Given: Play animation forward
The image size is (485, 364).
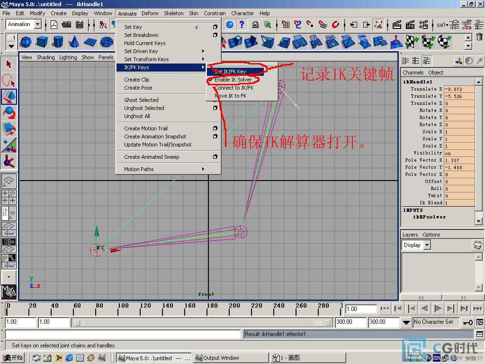Looking at the screenshot, I should point(438,309).
